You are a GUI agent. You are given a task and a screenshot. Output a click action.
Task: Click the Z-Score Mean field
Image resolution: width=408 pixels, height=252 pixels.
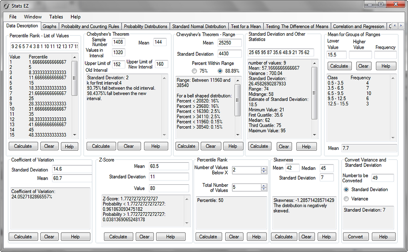[x=169, y=166]
